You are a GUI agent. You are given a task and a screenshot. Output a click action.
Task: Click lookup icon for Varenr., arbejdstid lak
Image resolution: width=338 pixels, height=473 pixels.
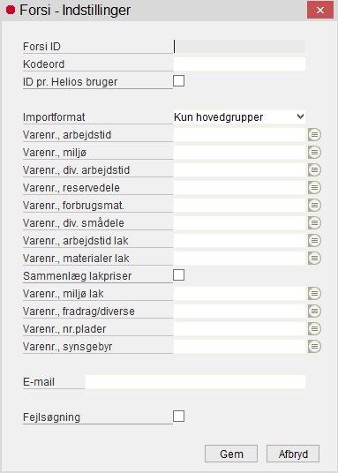click(x=314, y=240)
